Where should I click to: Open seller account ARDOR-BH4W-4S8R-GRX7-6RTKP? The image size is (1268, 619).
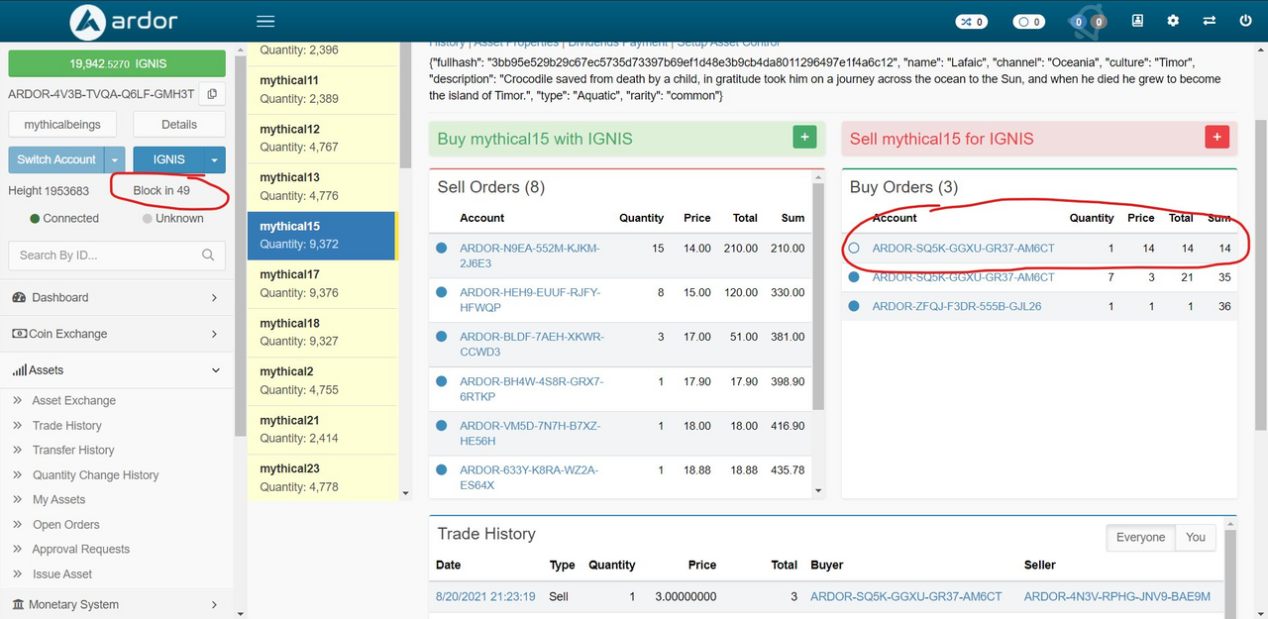[532, 388]
